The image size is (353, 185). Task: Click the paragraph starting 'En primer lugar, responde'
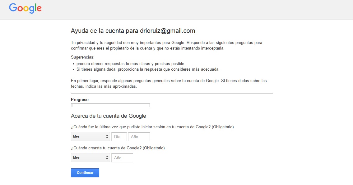[169, 83]
